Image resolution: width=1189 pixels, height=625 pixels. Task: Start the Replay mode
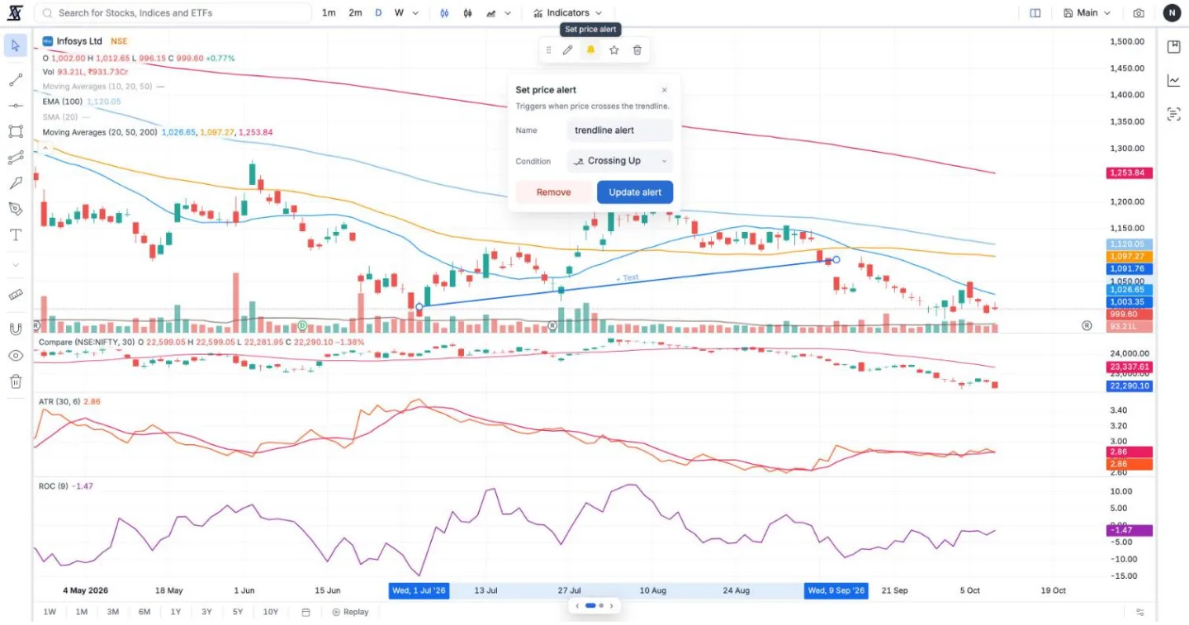350,612
